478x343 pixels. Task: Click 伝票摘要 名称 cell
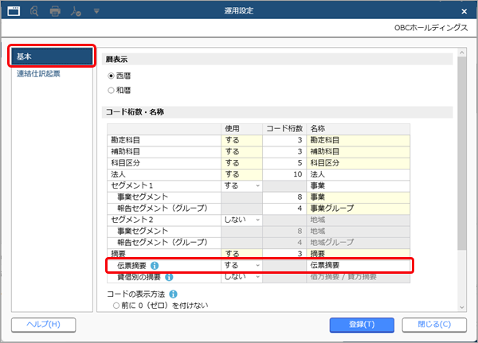tap(358, 265)
